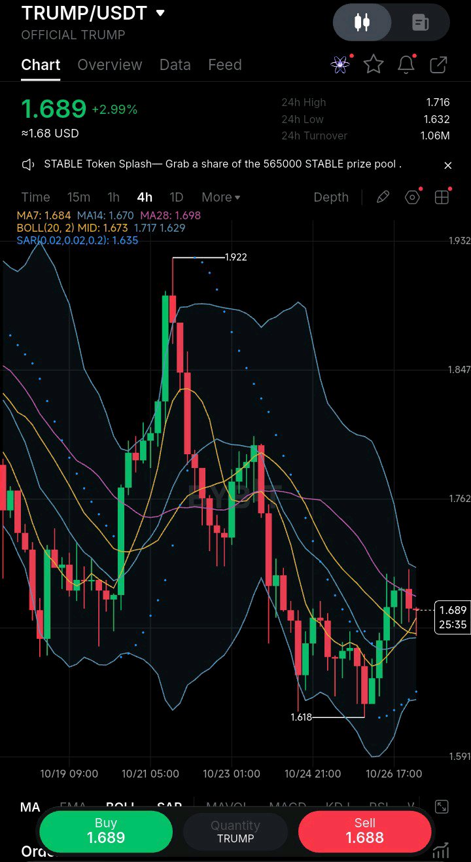Dismiss the STABLE Token Splash banner
The height and width of the screenshot is (862, 471).
pos(448,166)
